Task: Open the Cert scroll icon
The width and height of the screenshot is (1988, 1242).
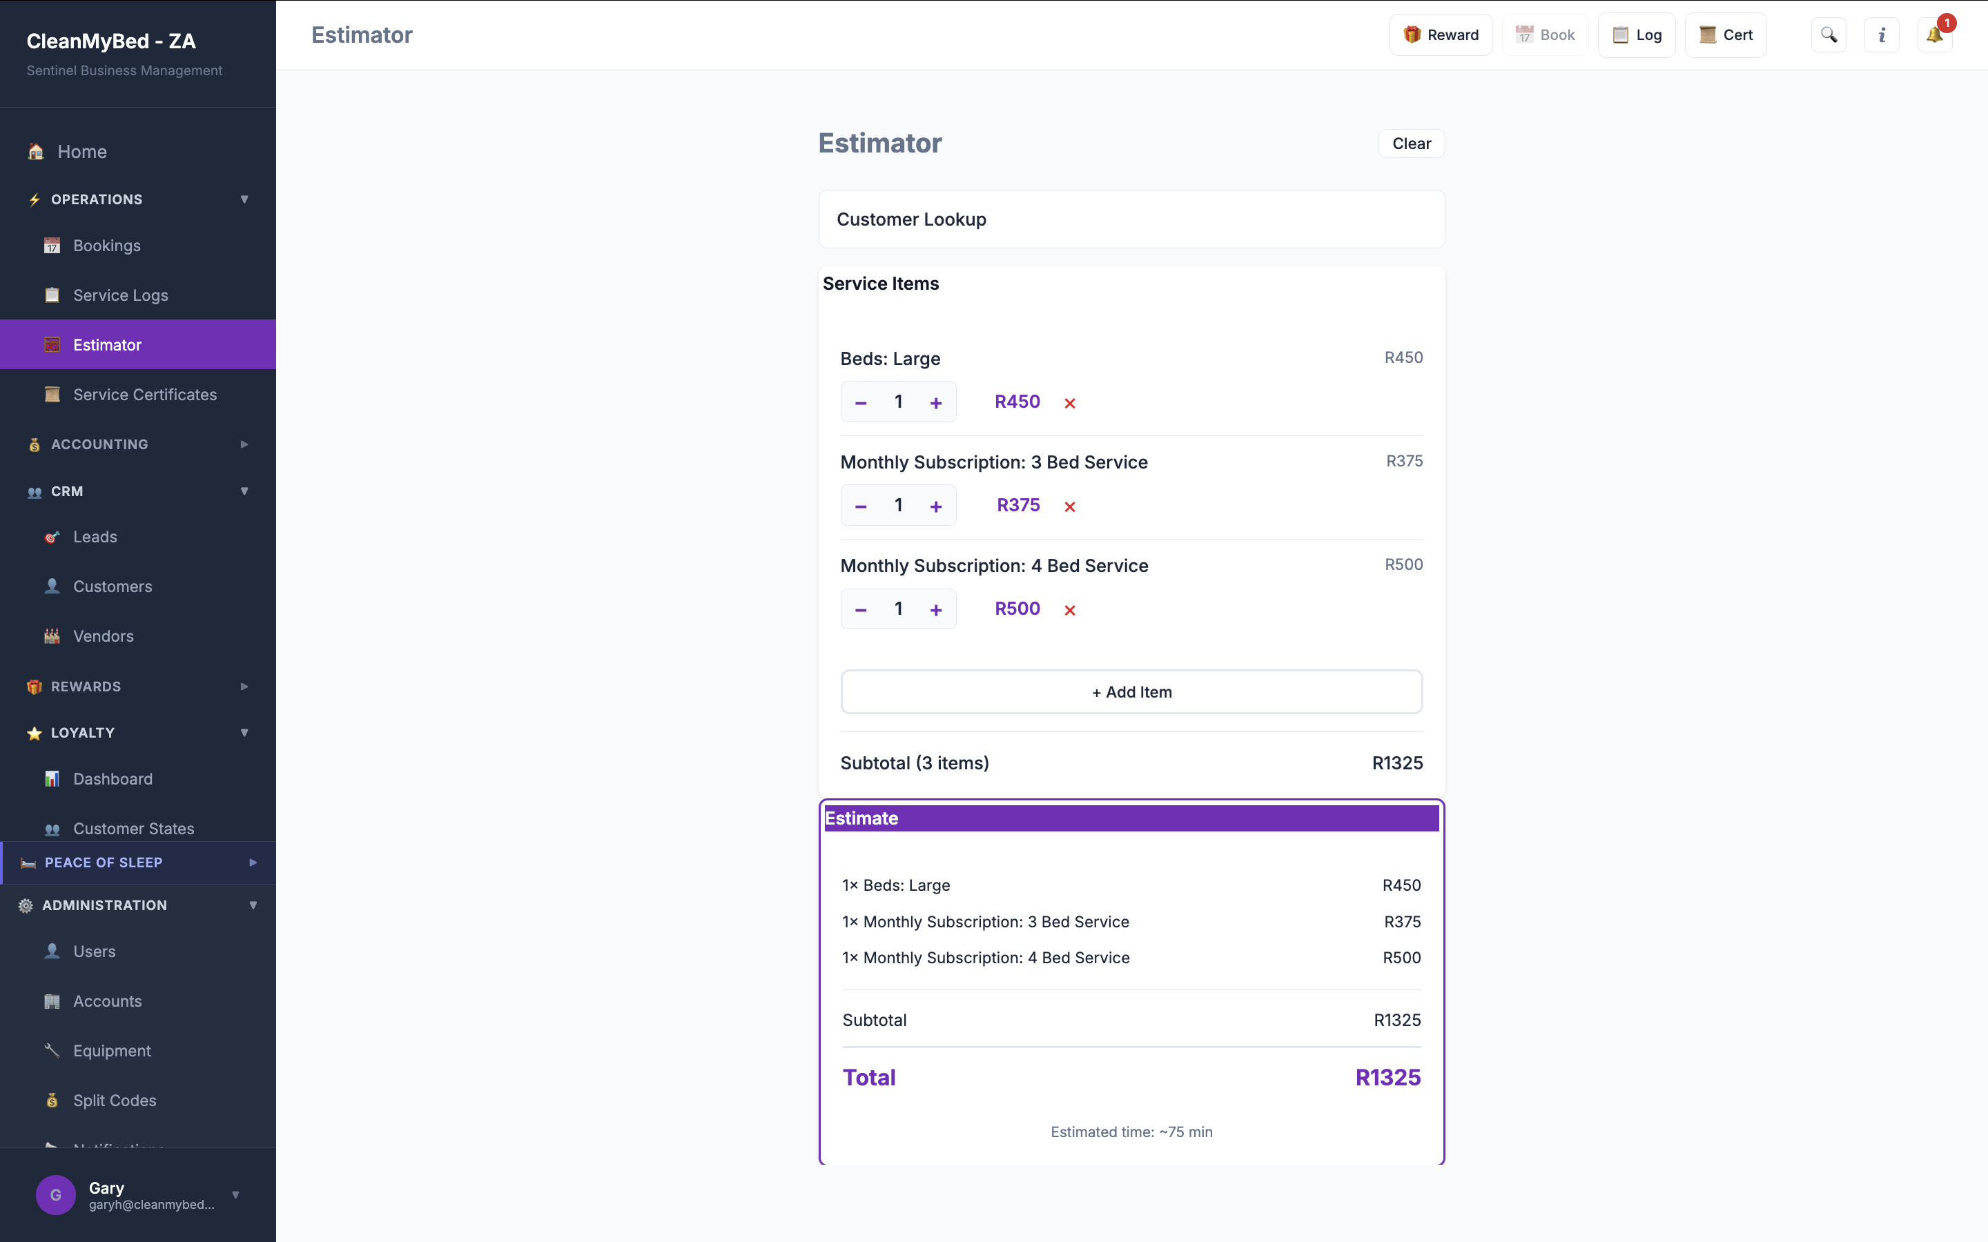Action: [1708, 34]
